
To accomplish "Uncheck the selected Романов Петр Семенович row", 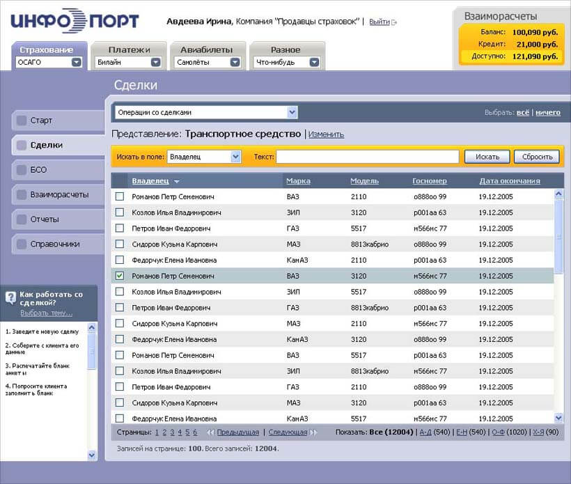I will tap(120, 276).
